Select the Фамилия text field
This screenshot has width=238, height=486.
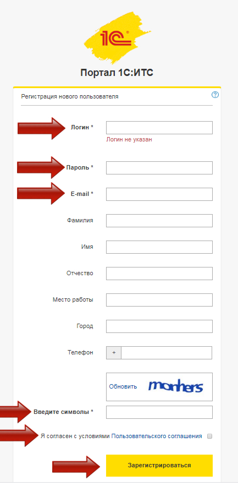159,221
